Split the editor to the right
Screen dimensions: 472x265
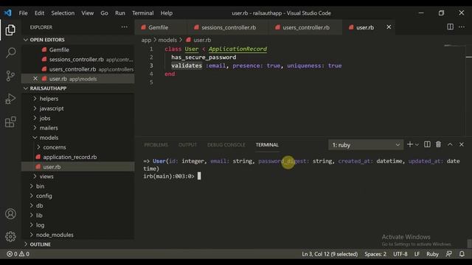click(450, 27)
